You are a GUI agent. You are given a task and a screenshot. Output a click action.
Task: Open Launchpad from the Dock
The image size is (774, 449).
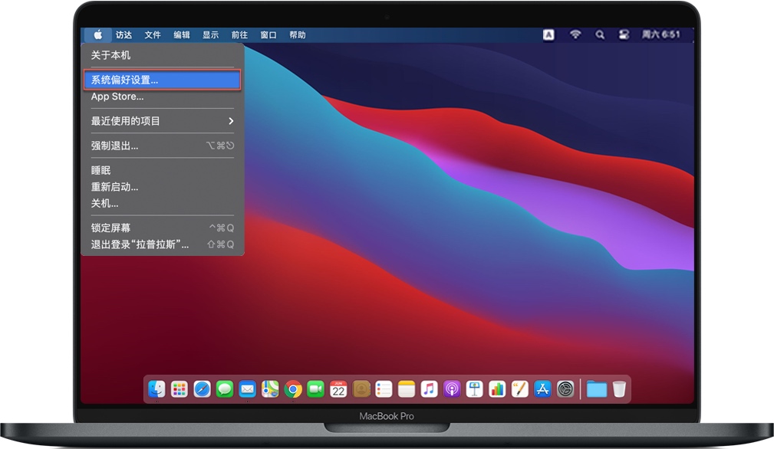[180, 389]
